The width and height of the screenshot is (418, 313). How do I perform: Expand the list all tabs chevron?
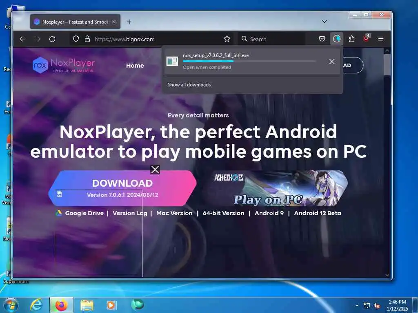point(325,22)
